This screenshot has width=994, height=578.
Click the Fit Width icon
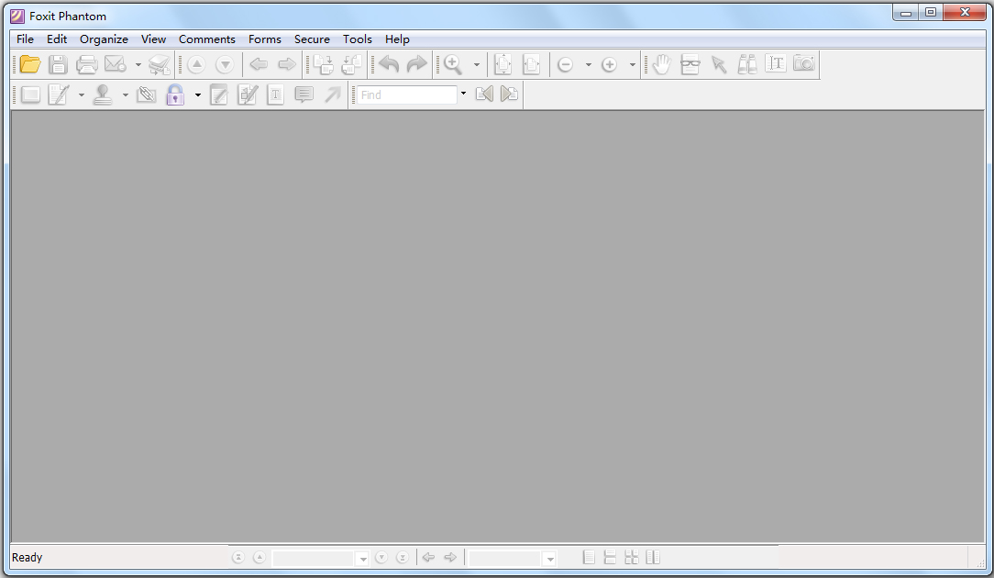tap(531, 64)
